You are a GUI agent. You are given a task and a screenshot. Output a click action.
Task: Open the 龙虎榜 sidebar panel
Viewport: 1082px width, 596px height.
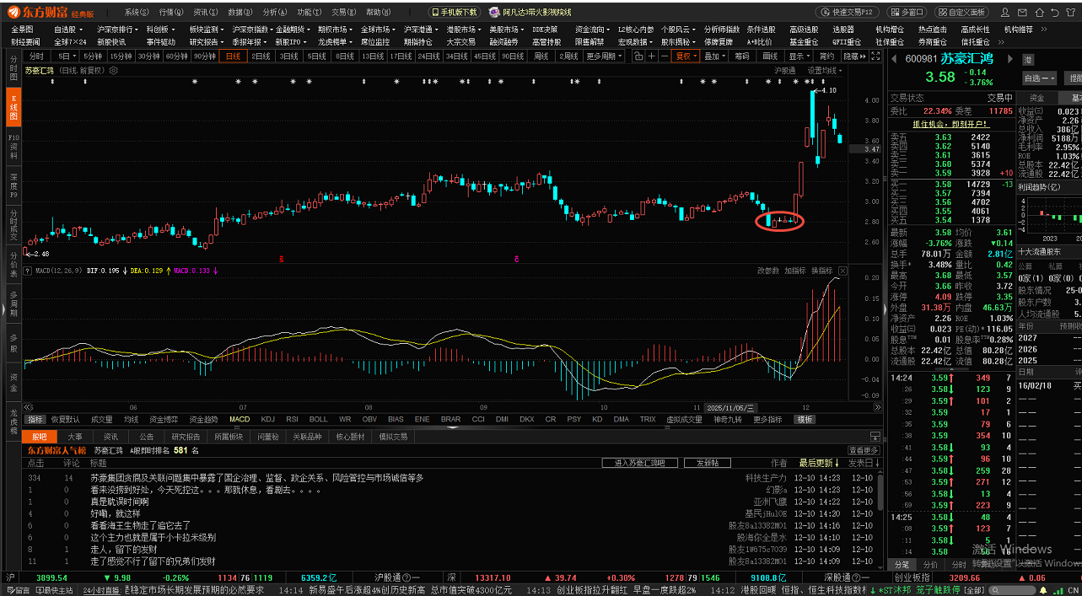click(x=13, y=421)
